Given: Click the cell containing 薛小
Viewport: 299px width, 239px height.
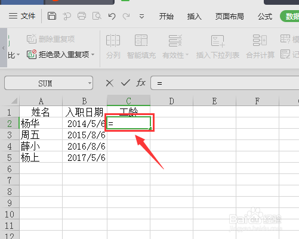Looking at the screenshot, I should (x=41, y=146).
